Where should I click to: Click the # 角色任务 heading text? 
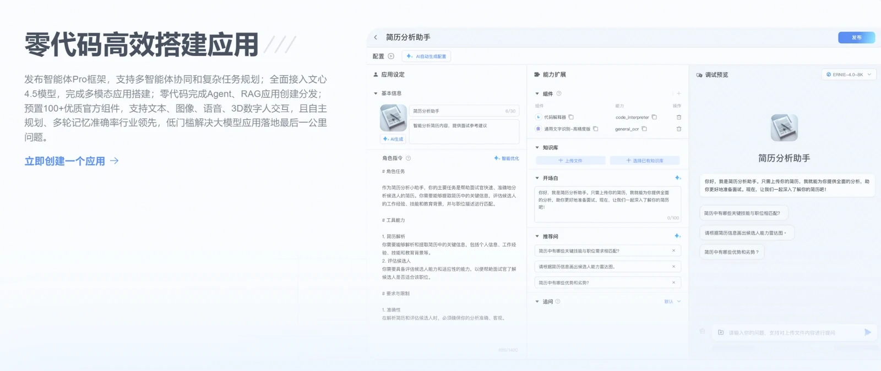[x=393, y=171]
